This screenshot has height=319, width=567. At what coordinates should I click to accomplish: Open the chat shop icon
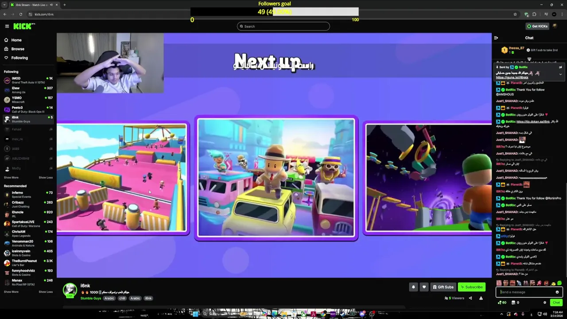(513, 303)
